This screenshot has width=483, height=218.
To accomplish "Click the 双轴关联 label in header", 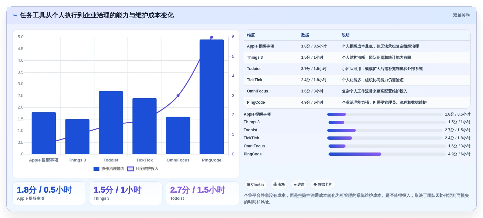I will point(461,15).
